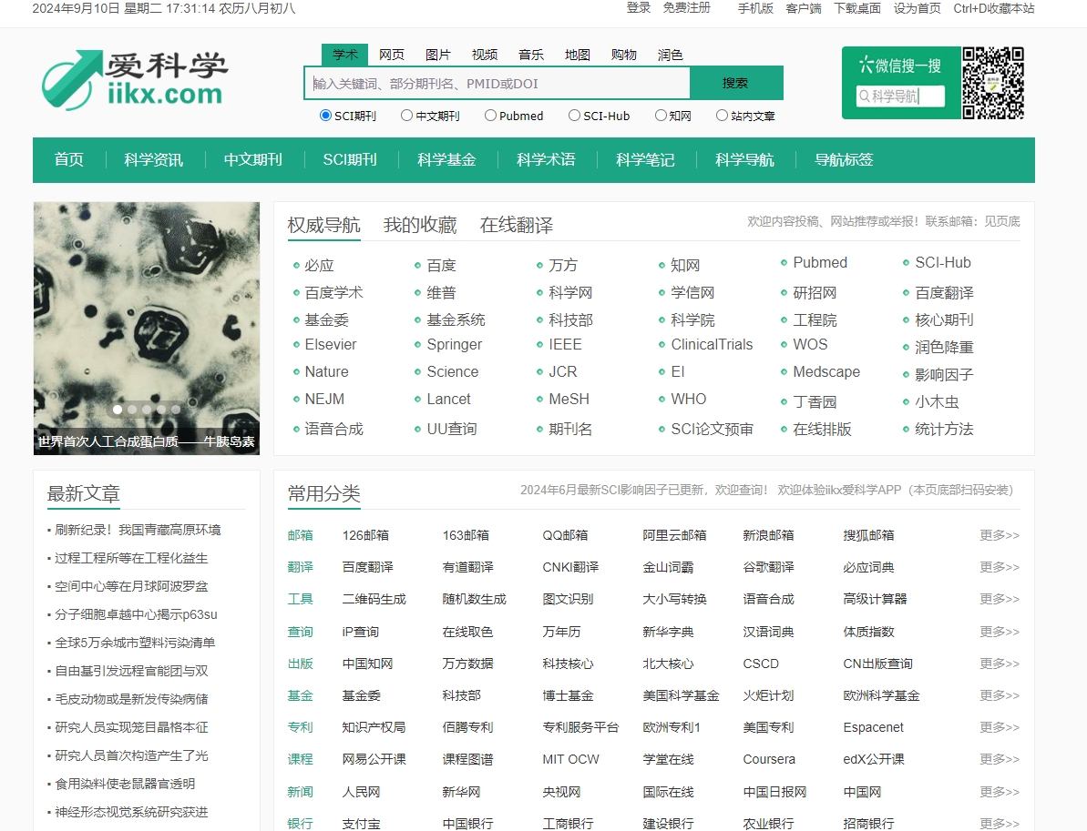This screenshot has width=1087, height=831.
Task: Click the 设为首页 link
Action: [x=918, y=8]
